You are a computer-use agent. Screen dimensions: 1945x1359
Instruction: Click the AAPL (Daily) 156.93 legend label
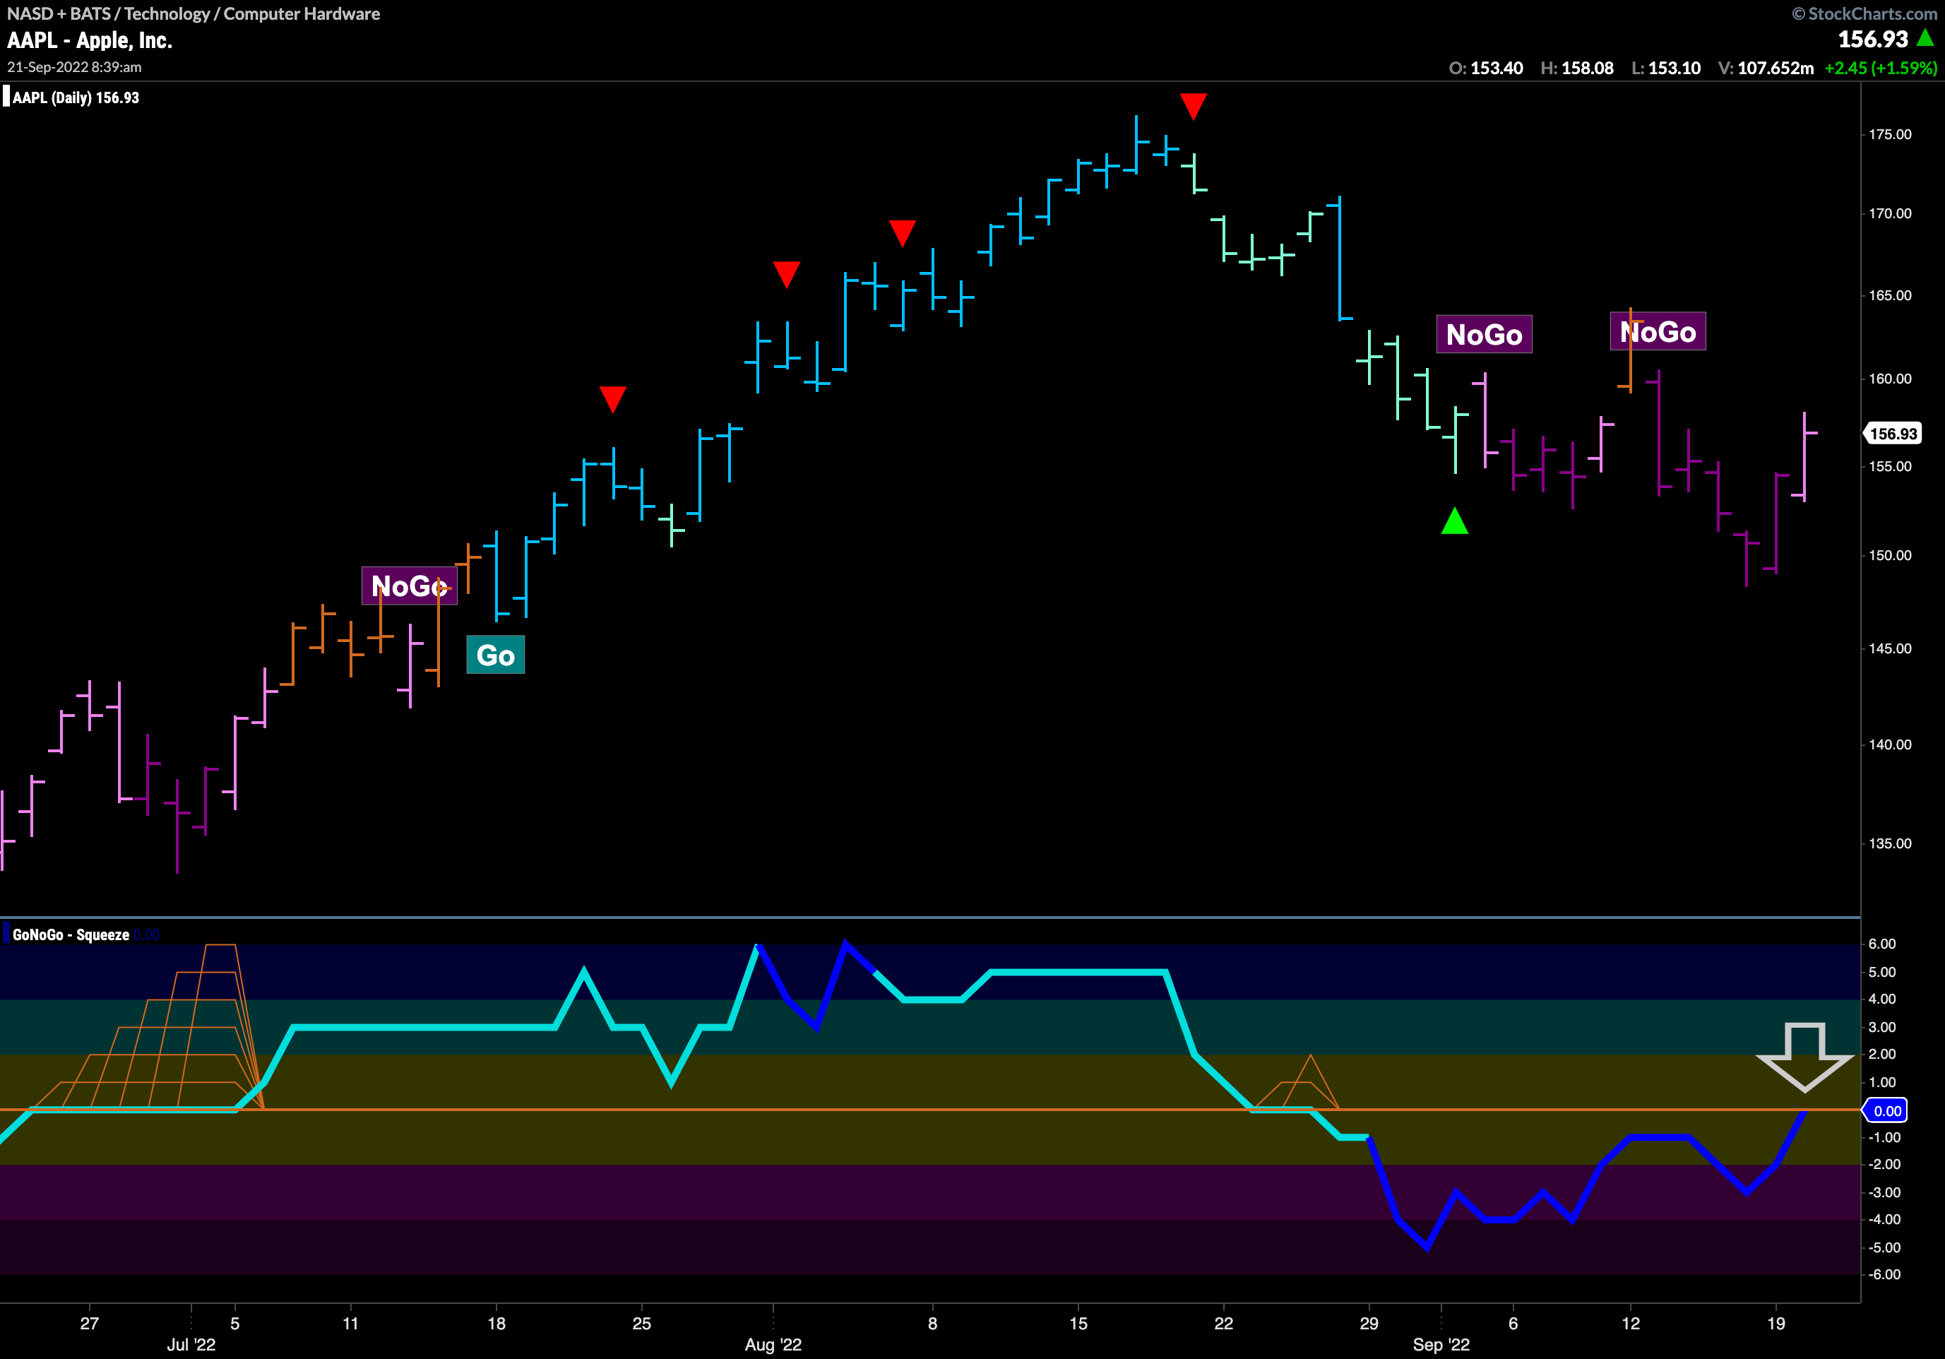pos(76,97)
